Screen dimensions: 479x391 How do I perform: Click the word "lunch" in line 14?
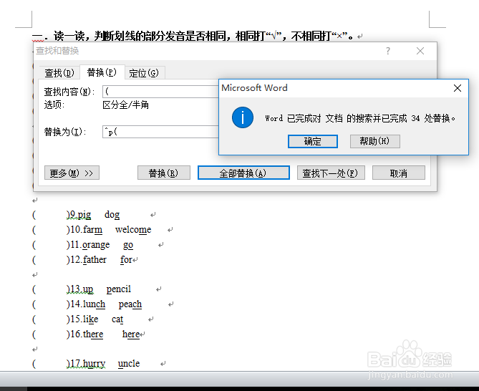coord(94,304)
